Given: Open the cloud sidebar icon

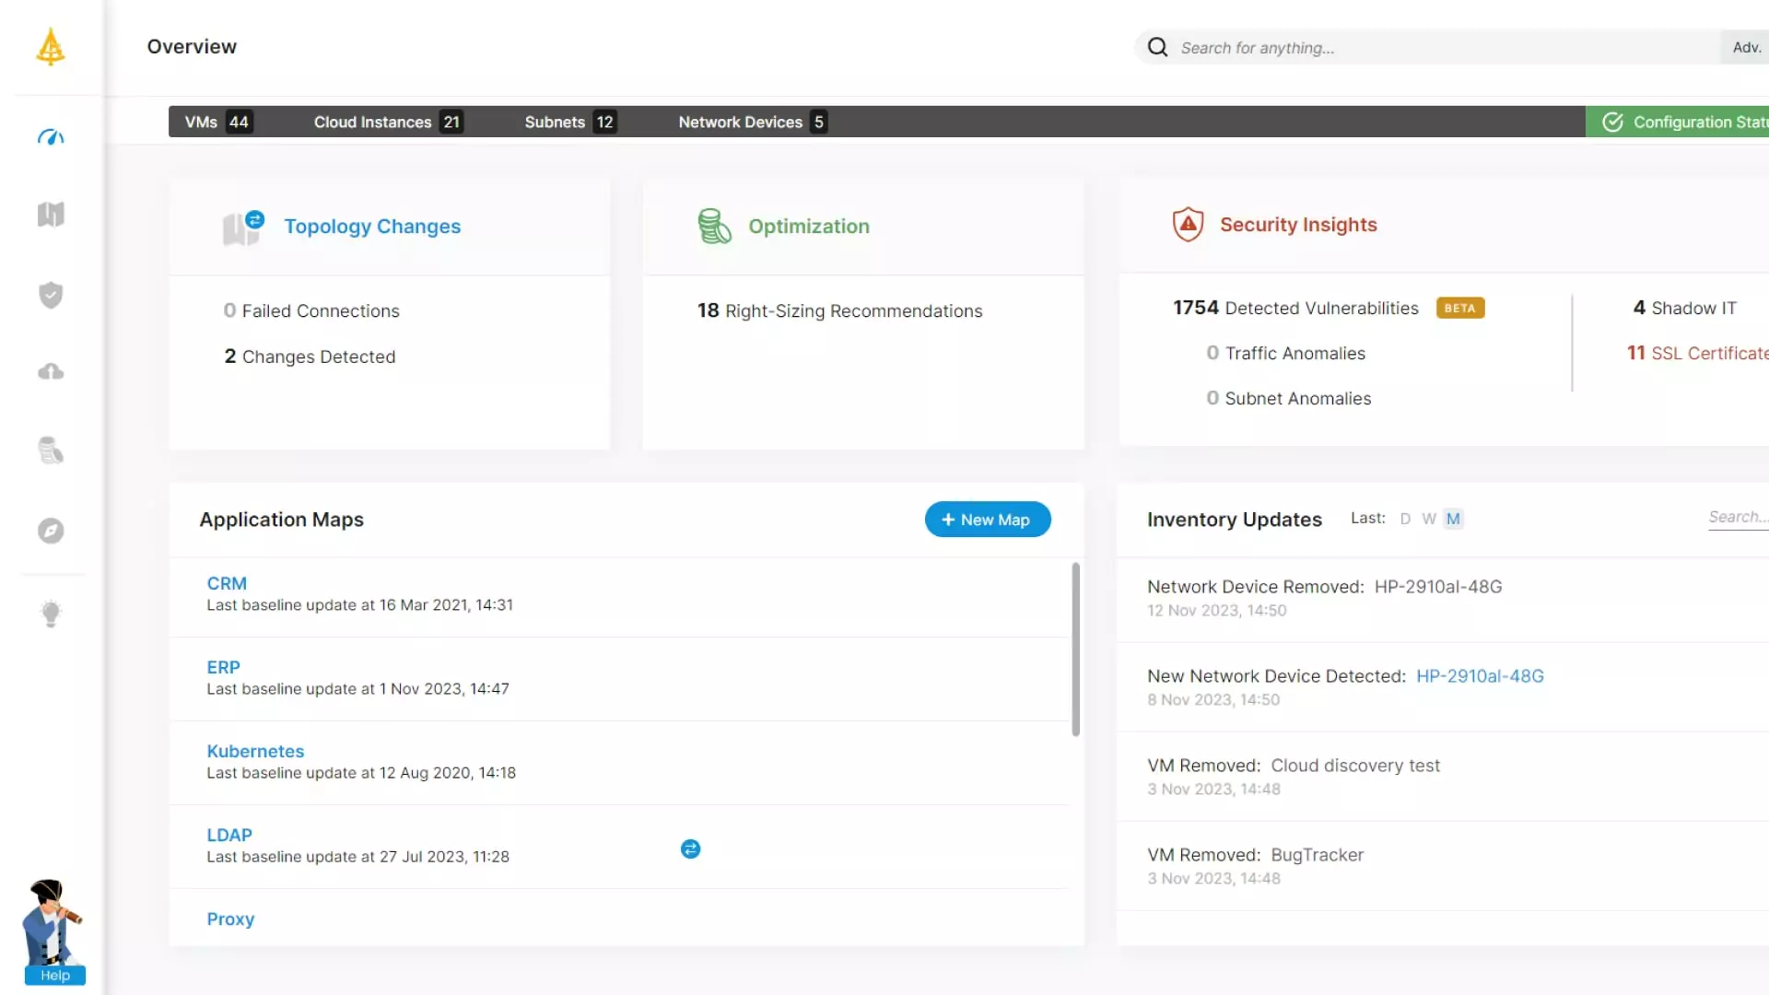Looking at the screenshot, I should click(51, 371).
